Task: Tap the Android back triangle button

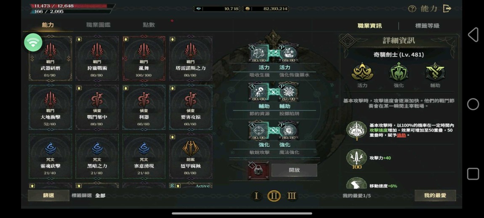Action: click(473, 35)
